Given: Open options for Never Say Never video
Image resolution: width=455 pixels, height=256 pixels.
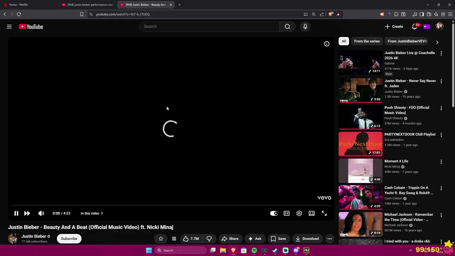Looking at the screenshot, I should point(441,81).
